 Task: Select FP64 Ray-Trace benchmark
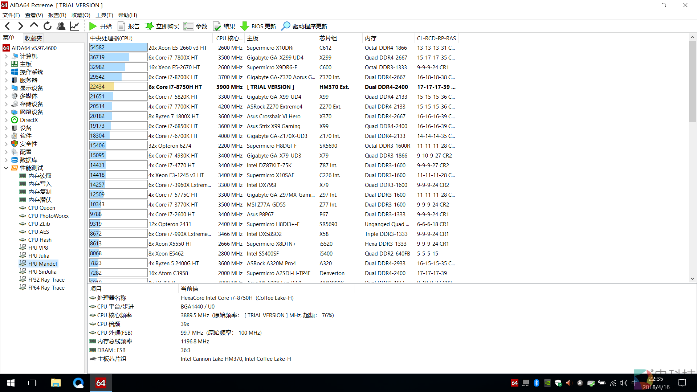(x=46, y=288)
